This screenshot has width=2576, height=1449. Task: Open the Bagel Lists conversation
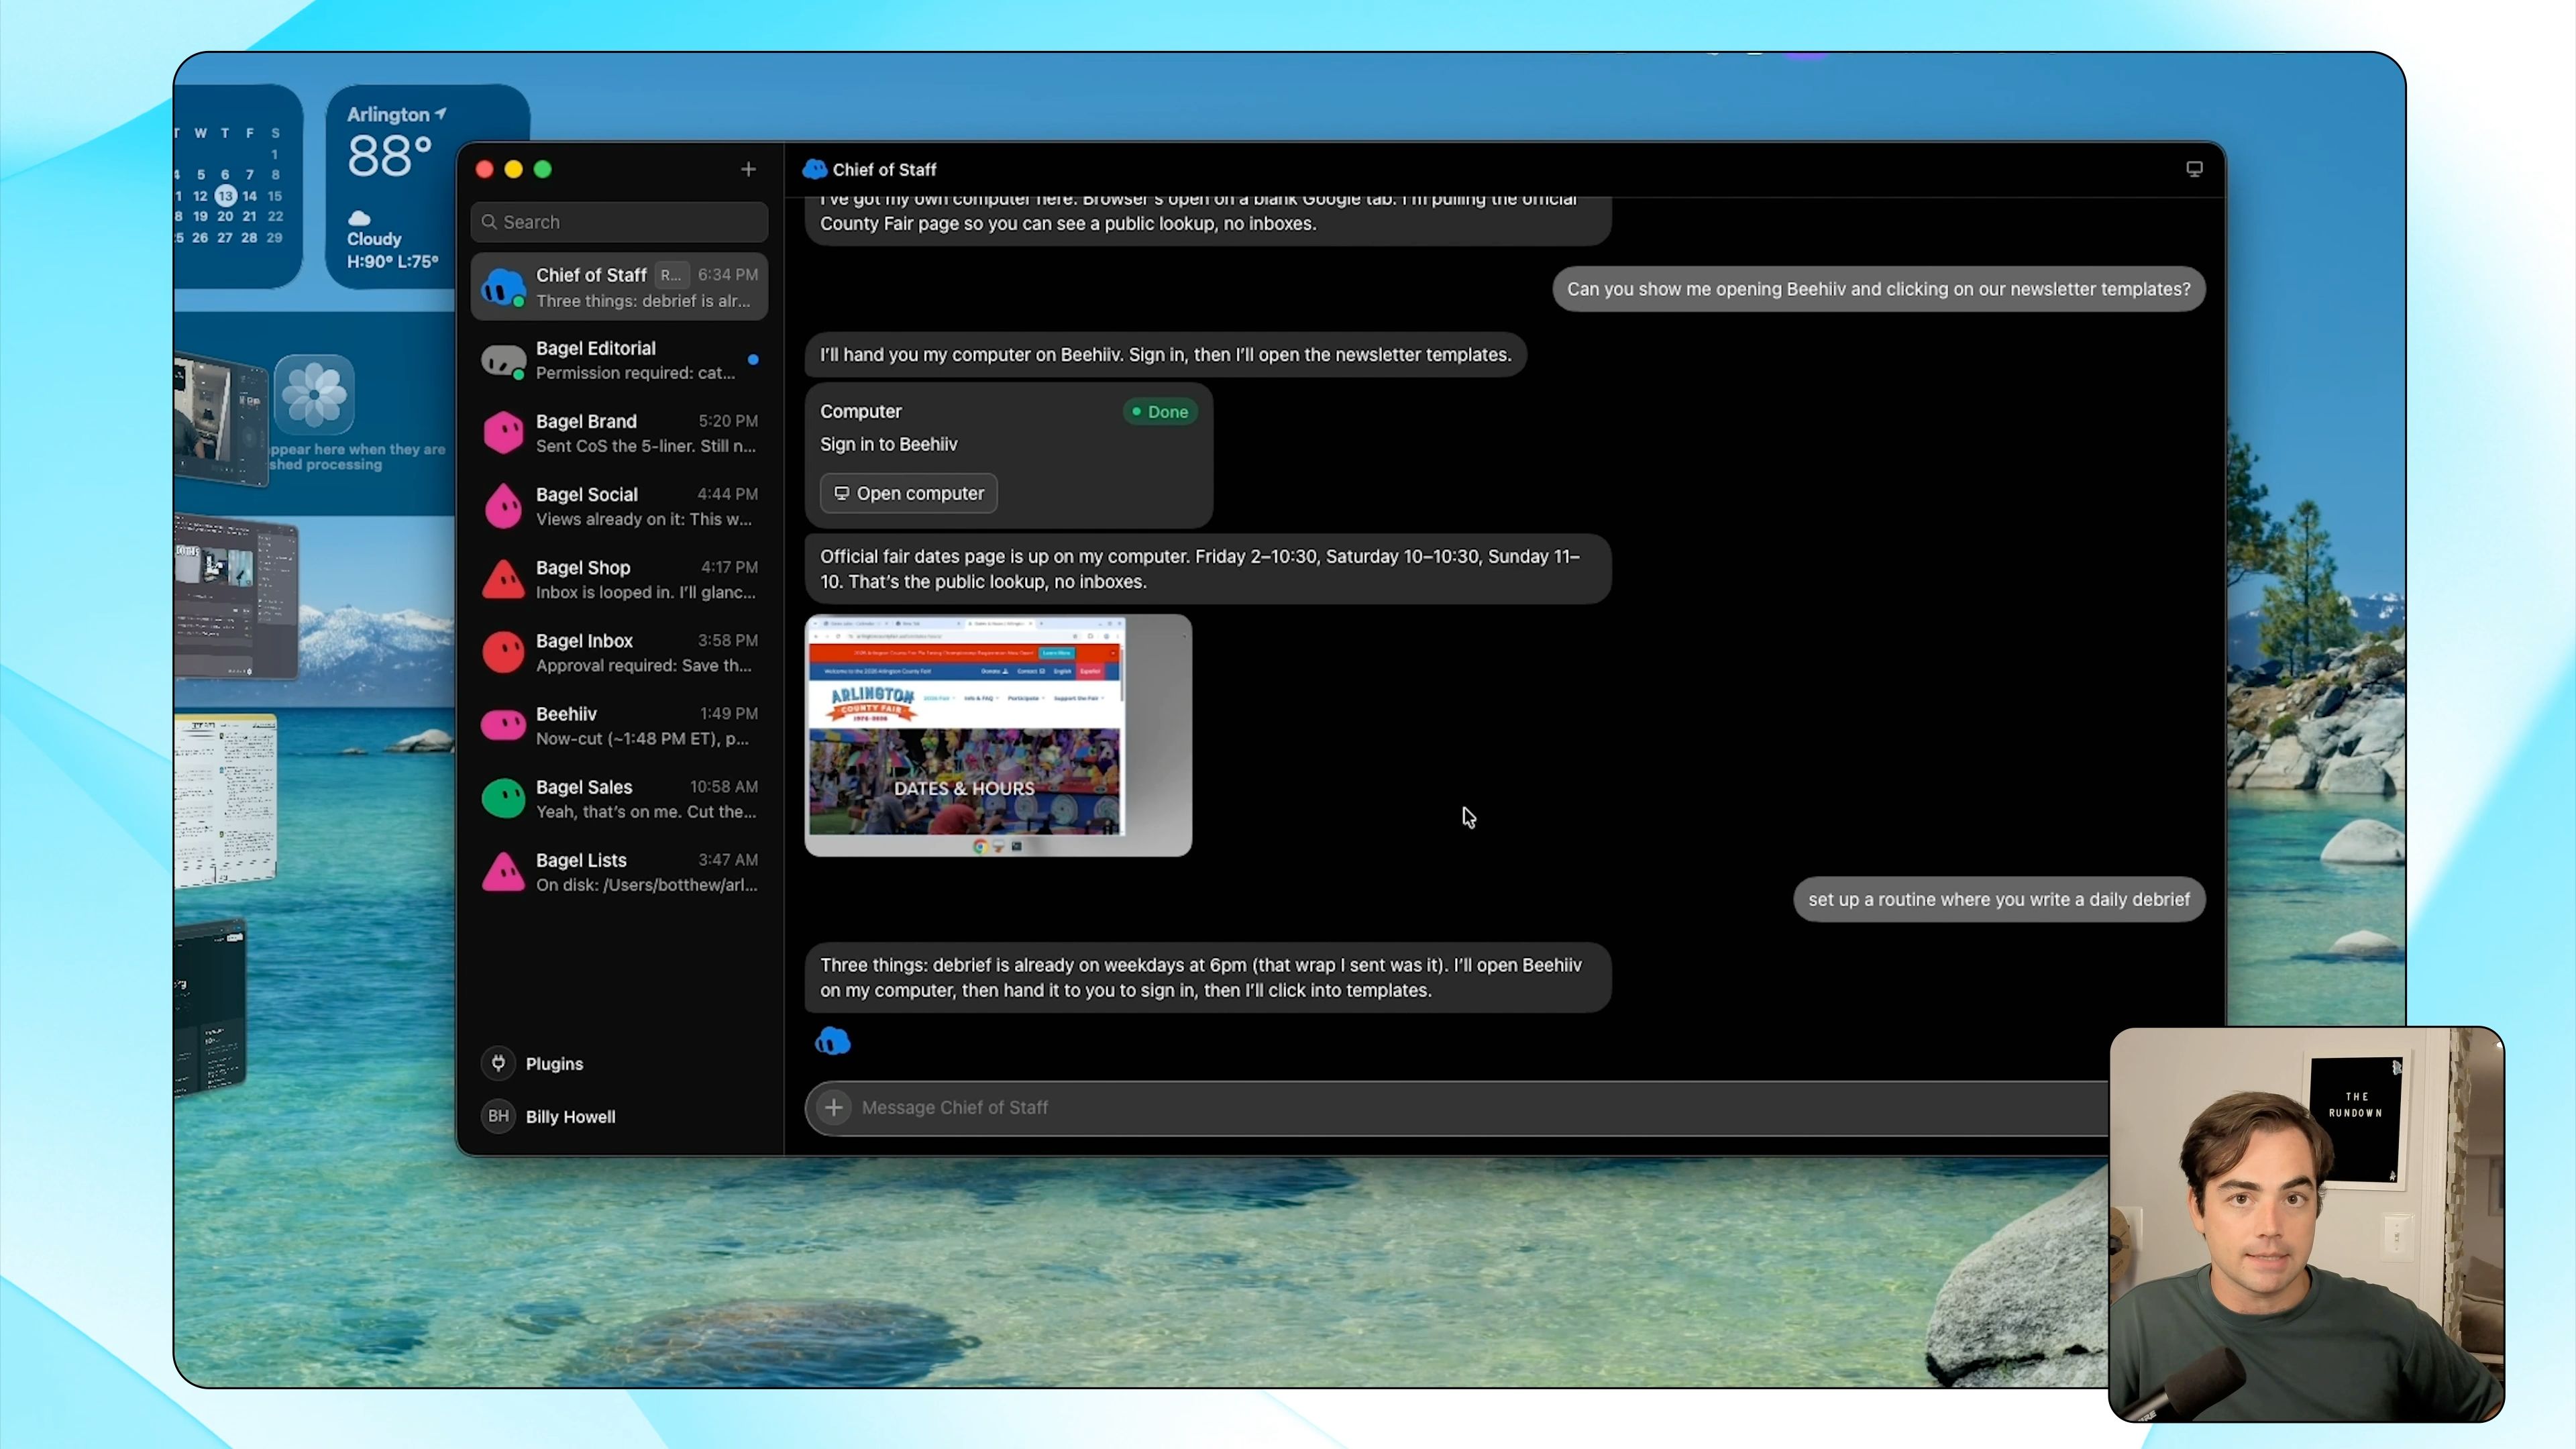(619, 871)
